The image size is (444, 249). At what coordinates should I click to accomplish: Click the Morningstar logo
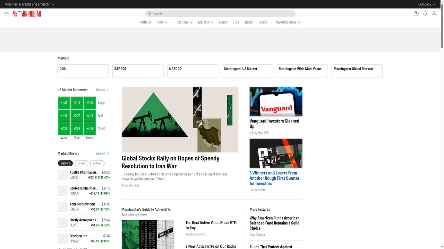(27, 14)
